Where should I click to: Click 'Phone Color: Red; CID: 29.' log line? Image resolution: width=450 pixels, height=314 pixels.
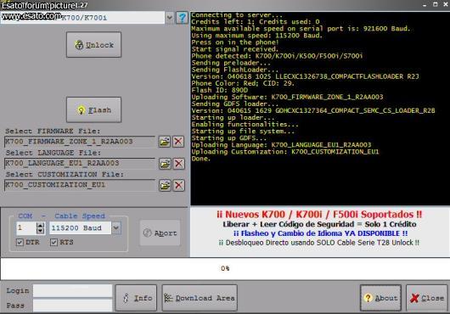pos(243,83)
